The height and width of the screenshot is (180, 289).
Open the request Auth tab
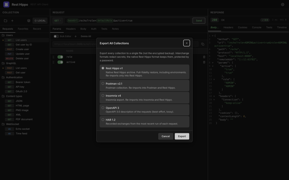[x=94, y=29]
